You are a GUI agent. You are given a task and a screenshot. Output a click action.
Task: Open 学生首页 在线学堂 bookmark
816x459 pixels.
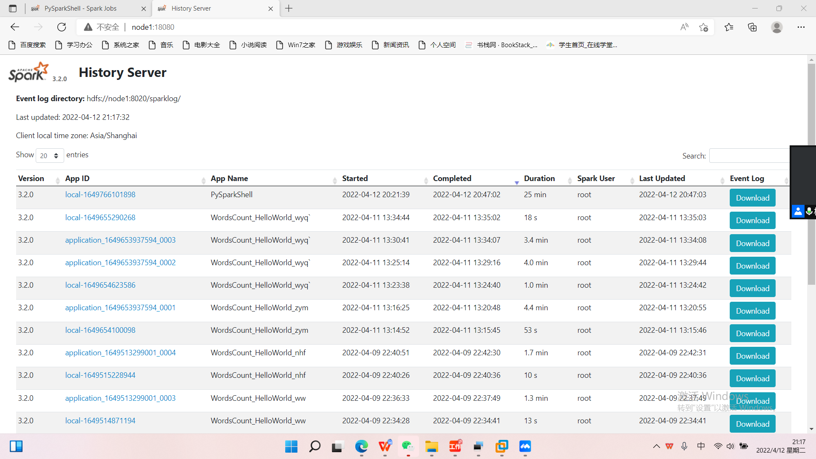[582, 45]
